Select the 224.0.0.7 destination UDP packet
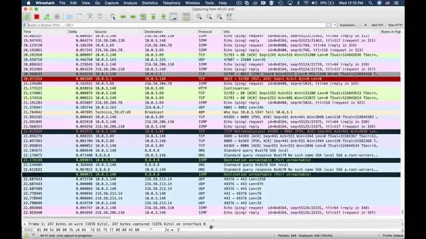The image size is (426, 239). click(x=211, y=108)
